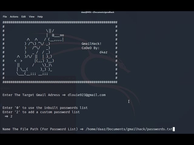This screenshot has height=145, width=194.
Task: Open the Help menu
Action: coord(40,17)
